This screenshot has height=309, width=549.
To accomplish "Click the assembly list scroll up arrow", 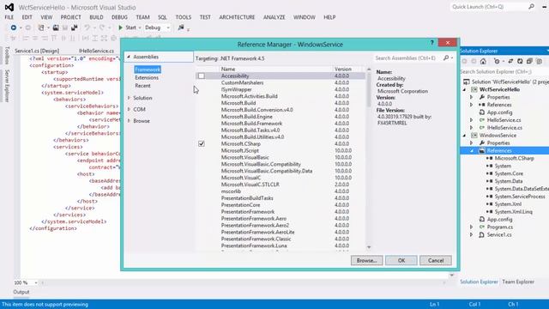I will 369,70.
